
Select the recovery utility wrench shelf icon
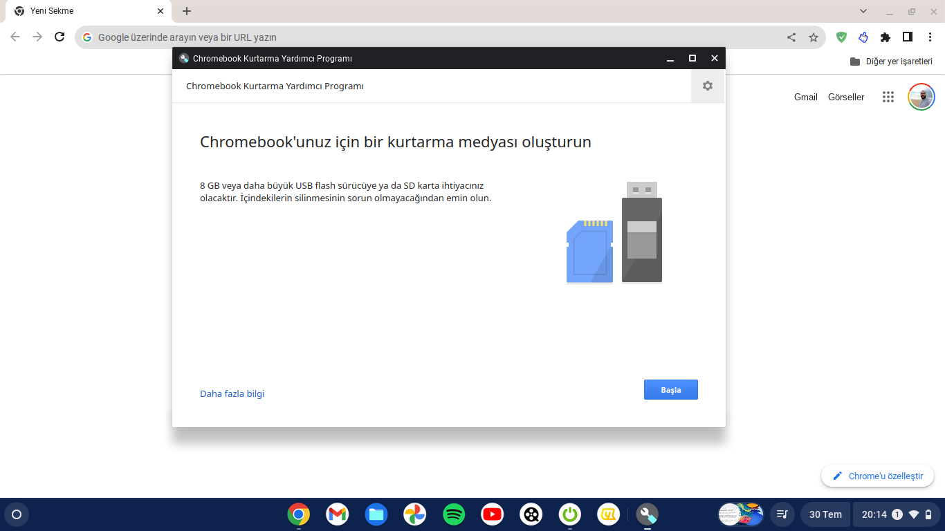(648, 514)
